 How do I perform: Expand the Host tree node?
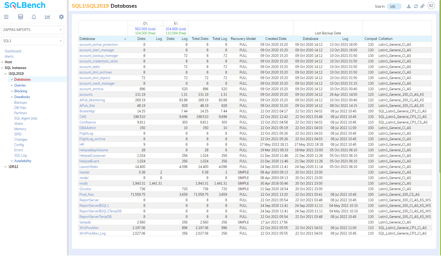coord(2,62)
